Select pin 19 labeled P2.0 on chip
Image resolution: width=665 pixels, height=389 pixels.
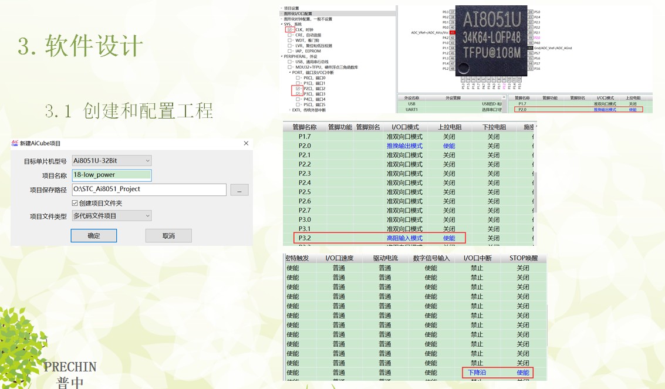(530, 38)
